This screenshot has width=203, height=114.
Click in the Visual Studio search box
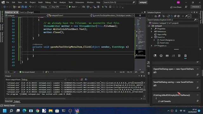click(119, 2)
